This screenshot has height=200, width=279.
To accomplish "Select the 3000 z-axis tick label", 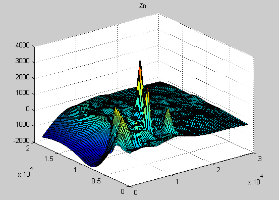I will click(x=22, y=61).
